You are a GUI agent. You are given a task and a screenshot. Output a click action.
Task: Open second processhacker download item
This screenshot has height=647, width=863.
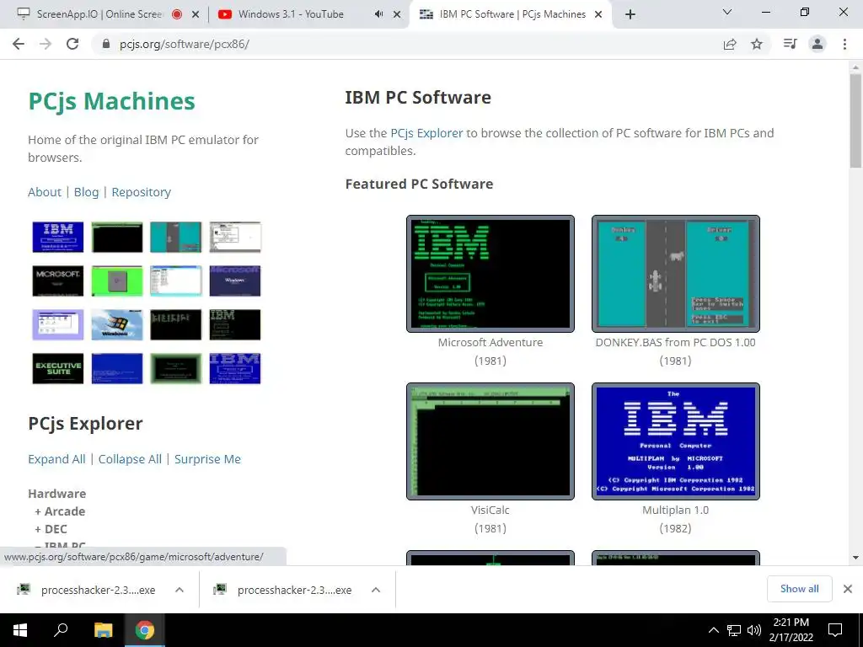pyautogui.click(x=285, y=590)
